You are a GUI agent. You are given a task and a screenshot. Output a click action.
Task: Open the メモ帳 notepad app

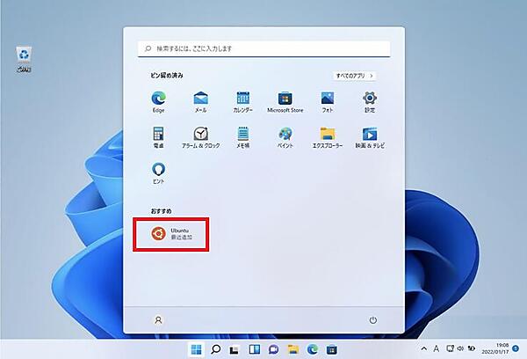(242, 137)
